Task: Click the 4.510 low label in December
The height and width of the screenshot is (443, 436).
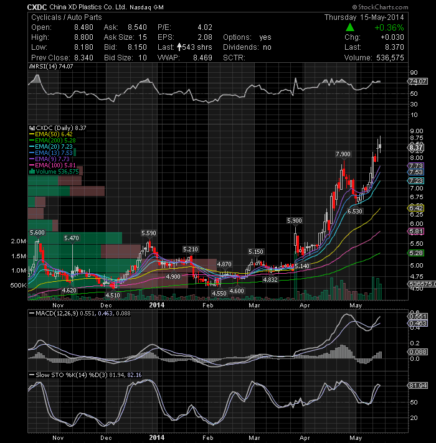Action: click(x=113, y=296)
